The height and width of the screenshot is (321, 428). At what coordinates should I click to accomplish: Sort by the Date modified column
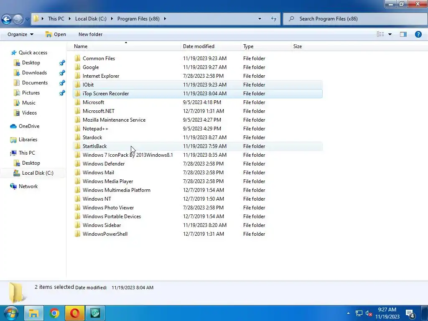(199, 46)
